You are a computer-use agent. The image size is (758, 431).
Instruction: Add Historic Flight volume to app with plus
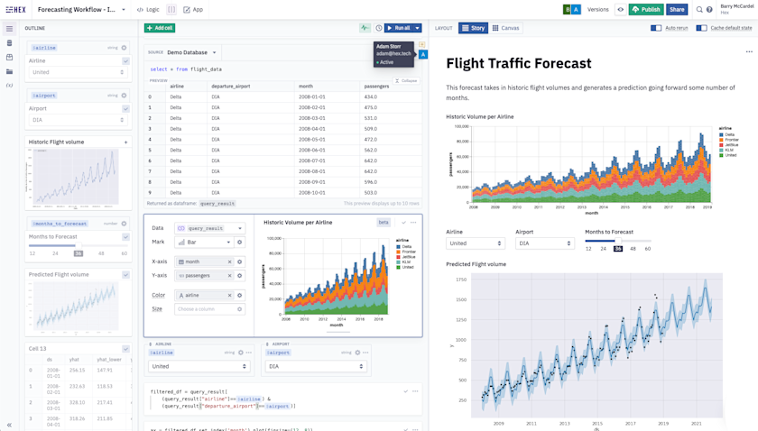coord(125,142)
